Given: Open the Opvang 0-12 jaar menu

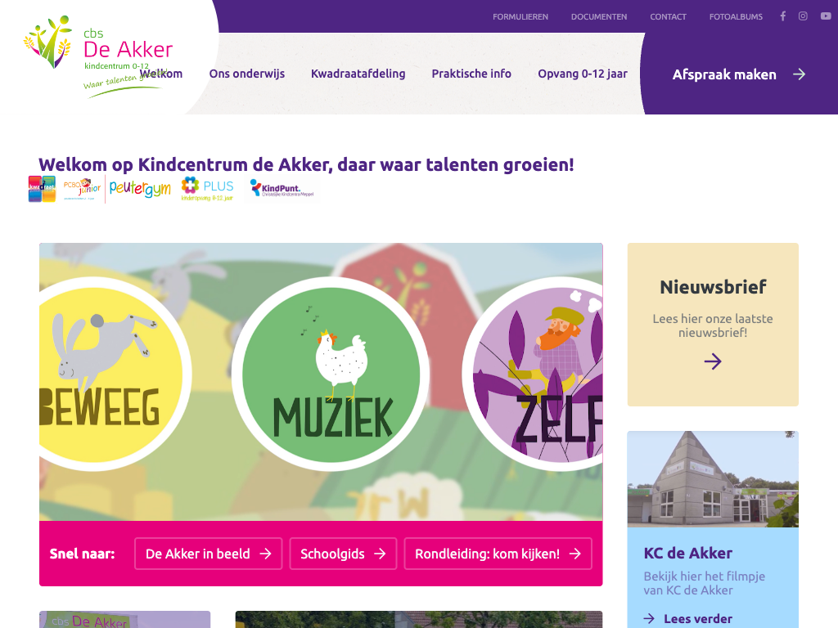Looking at the screenshot, I should (x=583, y=74).
